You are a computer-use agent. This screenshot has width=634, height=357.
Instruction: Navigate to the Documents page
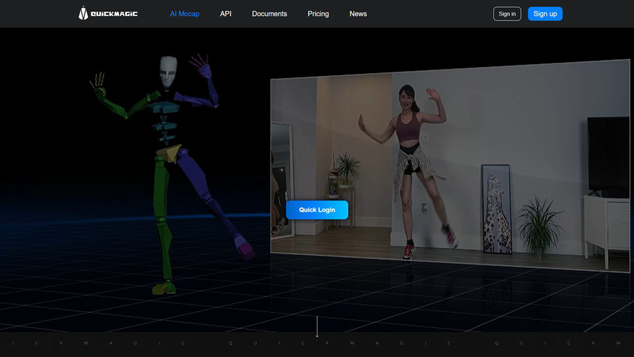tap(269, 14)
